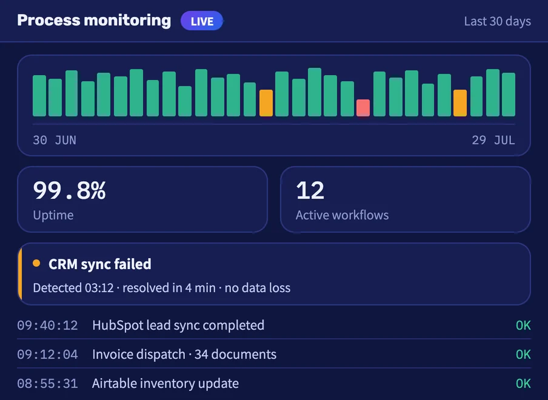The height and width of the screenshot is (400, 548).
Task: Click the first green bar at 30 JUN
Action: 39,96
